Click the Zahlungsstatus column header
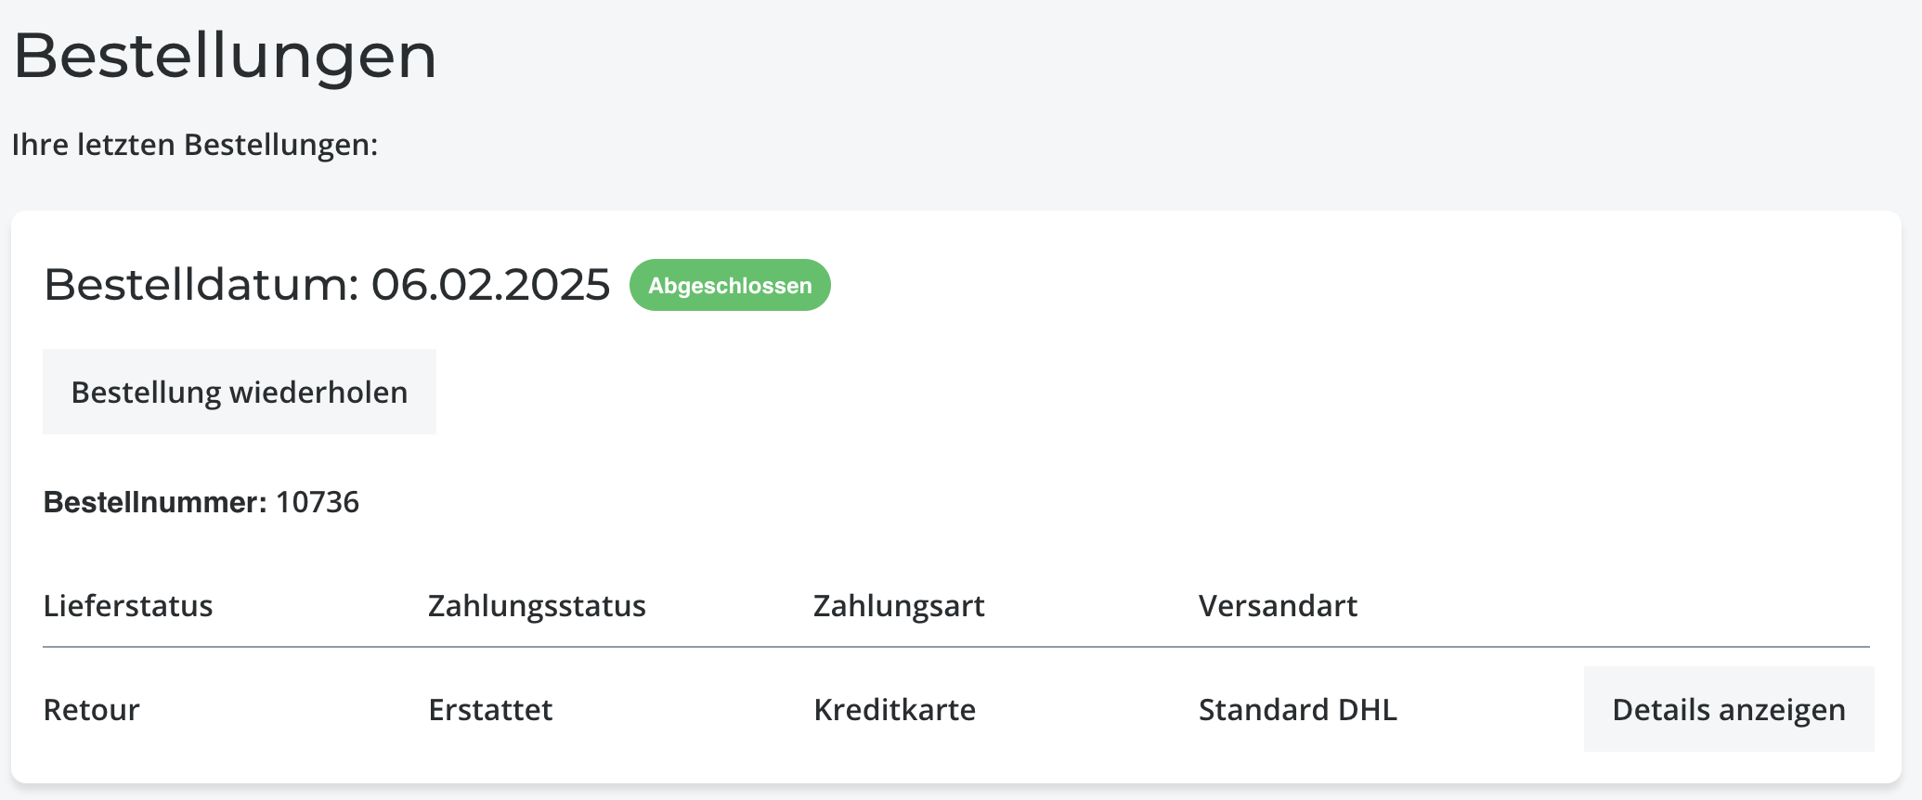Viewport: 1922px width, 800px height. click(537, 606)
